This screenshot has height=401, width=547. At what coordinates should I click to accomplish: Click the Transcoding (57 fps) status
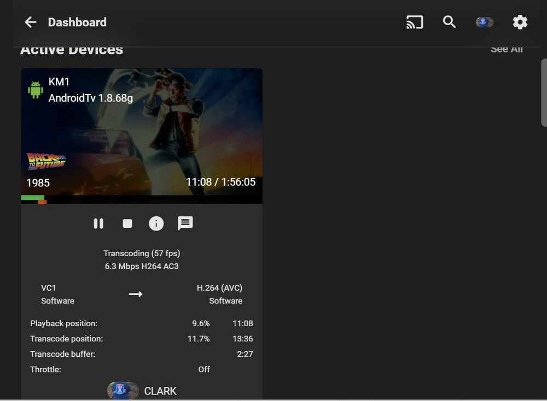click(142, 253)
